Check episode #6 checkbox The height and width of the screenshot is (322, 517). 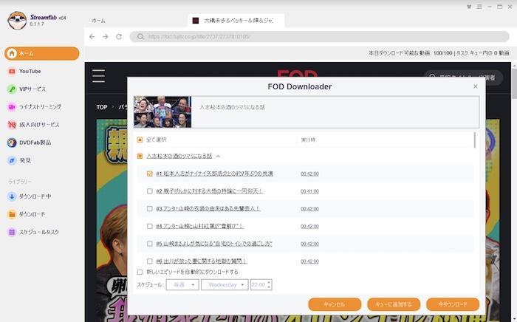pyautogui.click(x=150, y=261)
